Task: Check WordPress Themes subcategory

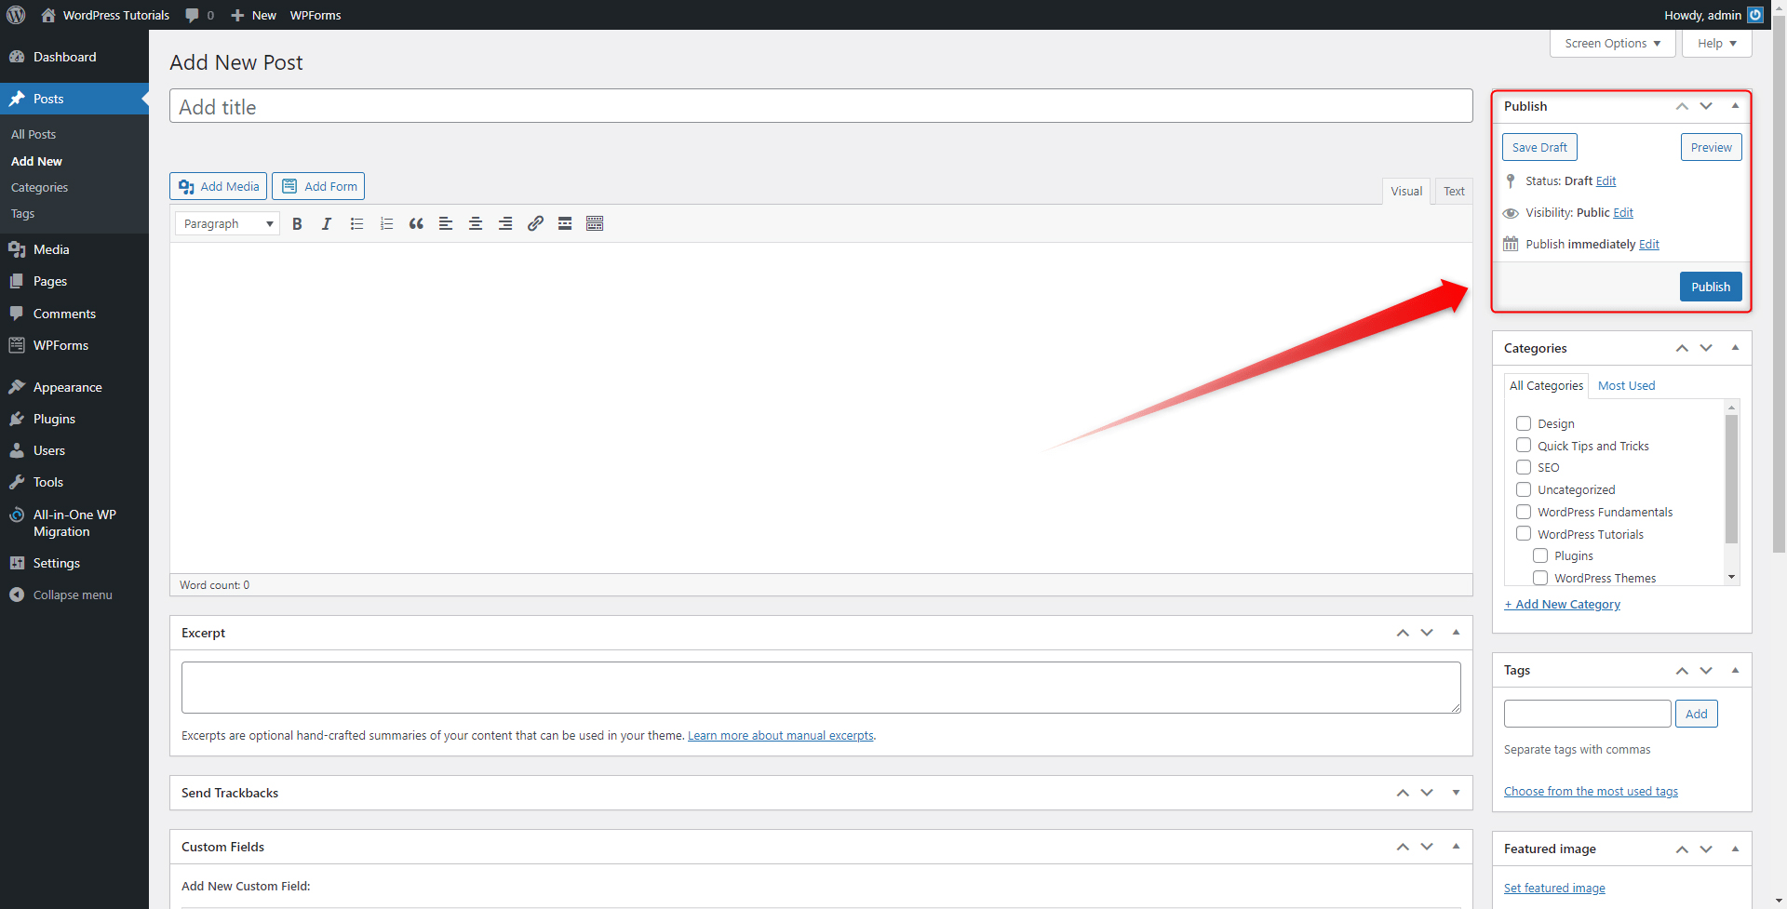Action: tap(1540, 578)
